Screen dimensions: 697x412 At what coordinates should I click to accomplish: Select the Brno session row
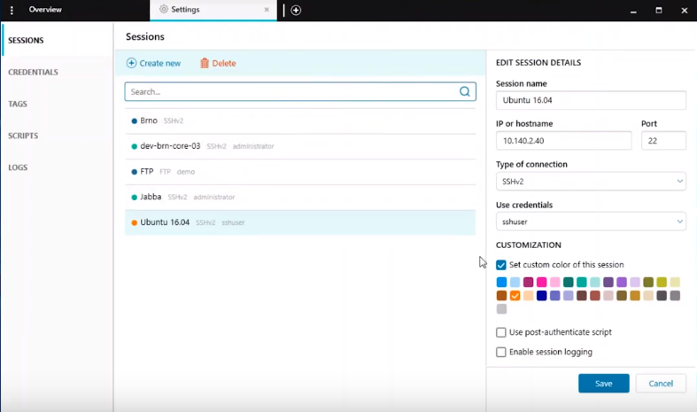coord(300,120)
